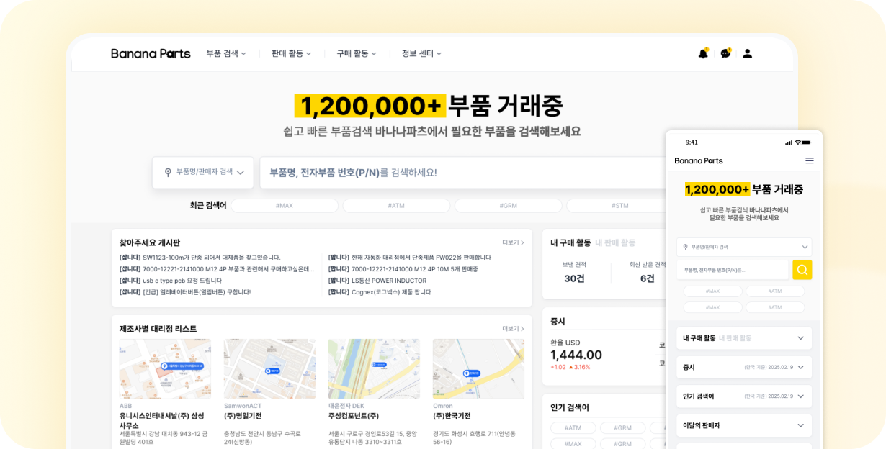886x449 pixels.
Task: Open the [삽니다] 7000-12221-2141000 M12 4P post
Action: (217, 269)
